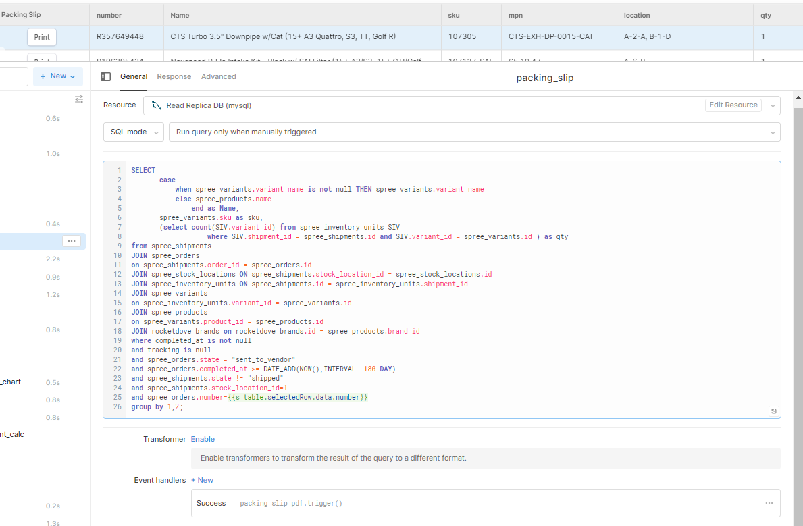Switch to the Advanced tab
Screen dimensions: 803x526
219,77
